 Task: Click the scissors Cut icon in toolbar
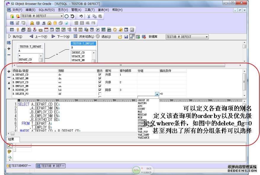[89, 16]
